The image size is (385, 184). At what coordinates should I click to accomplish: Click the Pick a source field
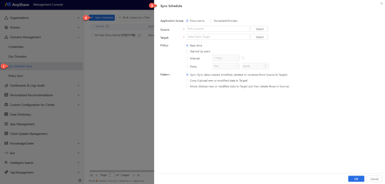pos(218,29)
